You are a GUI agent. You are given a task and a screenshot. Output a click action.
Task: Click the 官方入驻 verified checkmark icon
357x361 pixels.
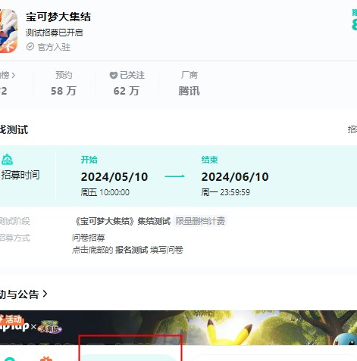(30, 47)
